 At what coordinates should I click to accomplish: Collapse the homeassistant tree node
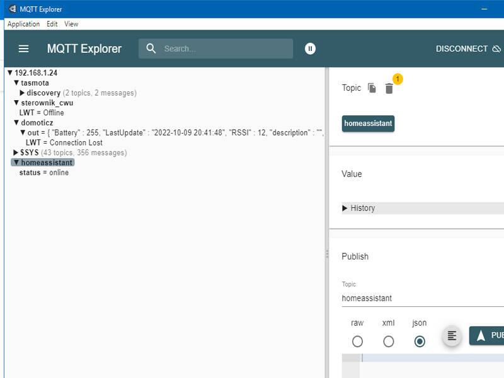click(16, 163)
